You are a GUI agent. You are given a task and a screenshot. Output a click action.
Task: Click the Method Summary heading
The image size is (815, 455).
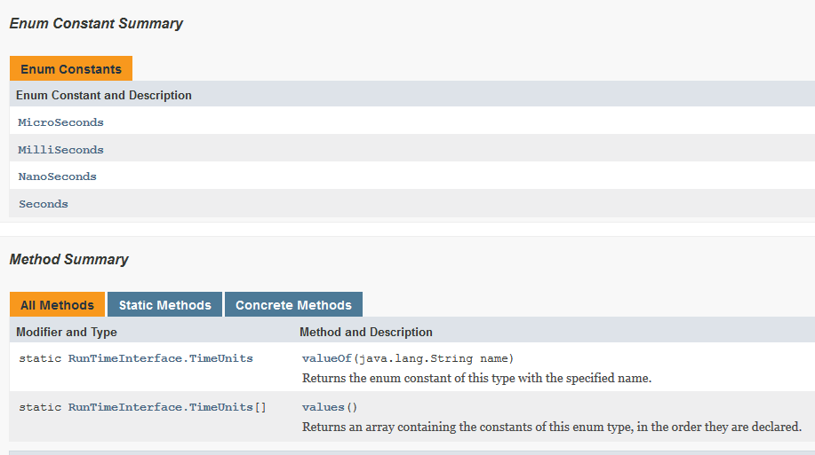click(x=69, y=259)
